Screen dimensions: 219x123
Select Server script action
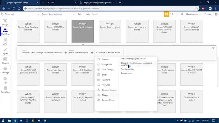[127, 73]
